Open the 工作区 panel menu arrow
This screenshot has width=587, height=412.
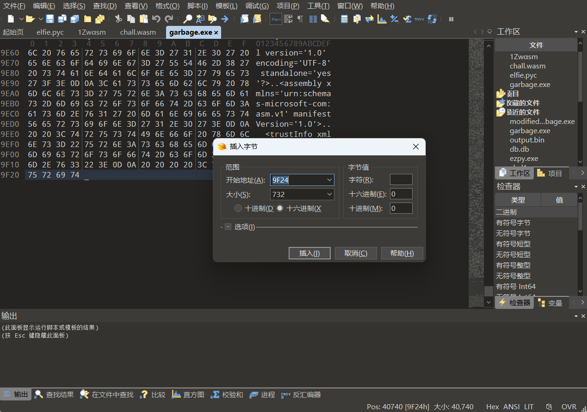pos(576,32)
